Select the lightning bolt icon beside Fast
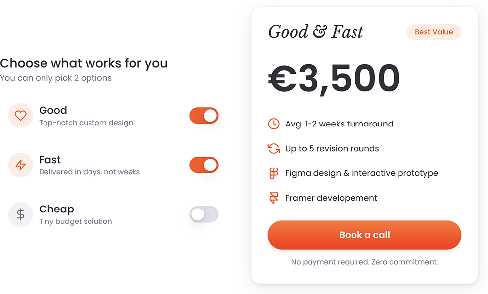The height and width of the screenshot is (294, 488). click(x=20, y=165)
